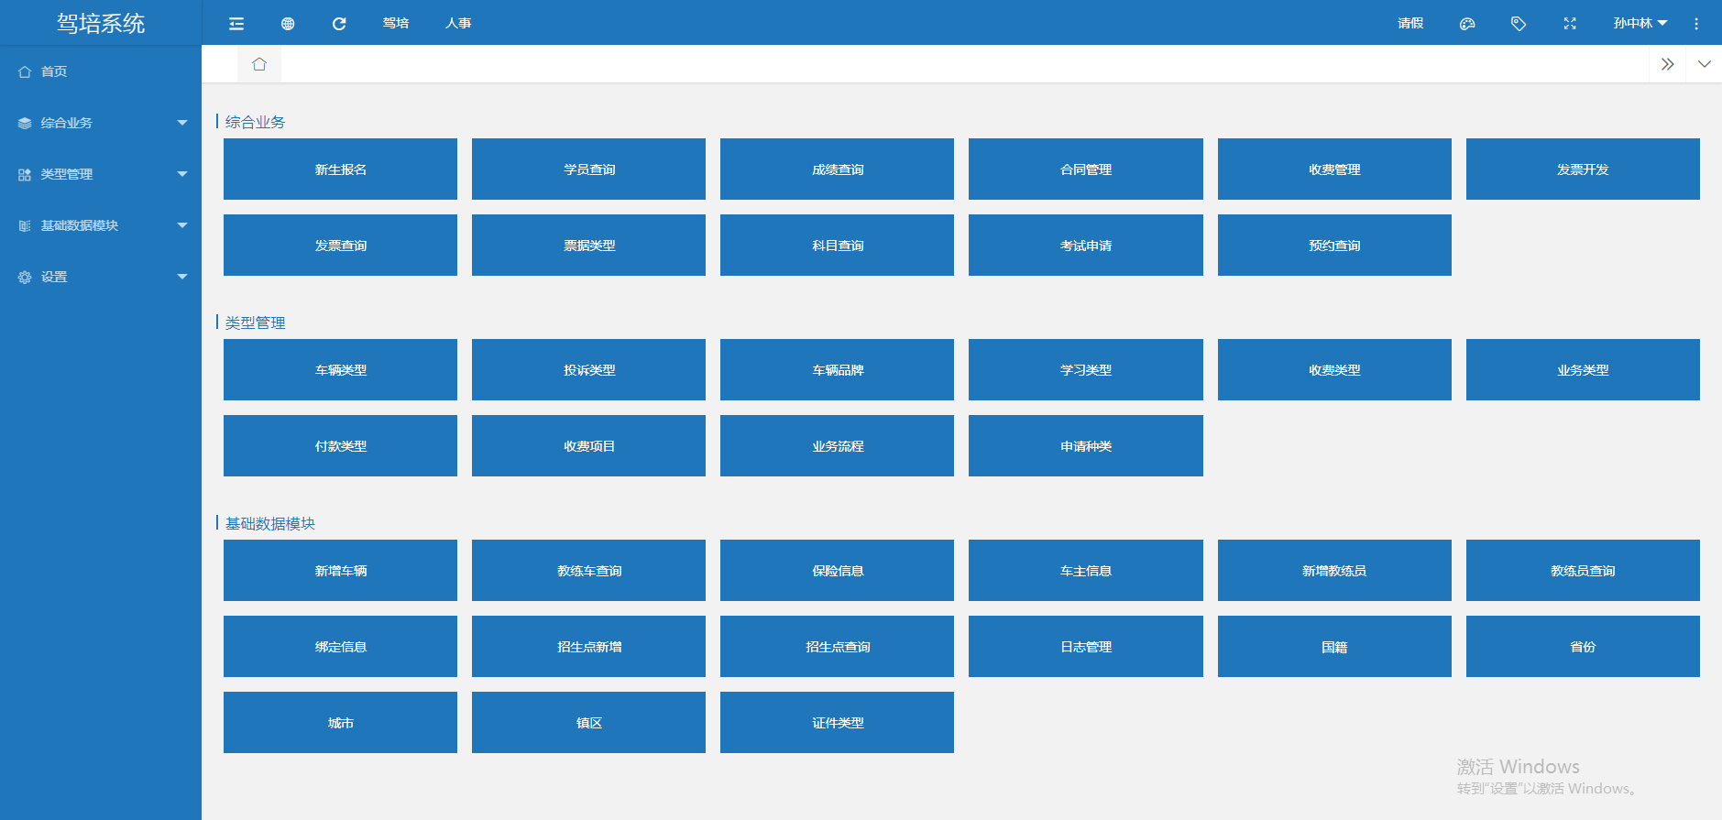Expand 综合业务 in the sidebar

pyautogui.click(x=101, y=123)
